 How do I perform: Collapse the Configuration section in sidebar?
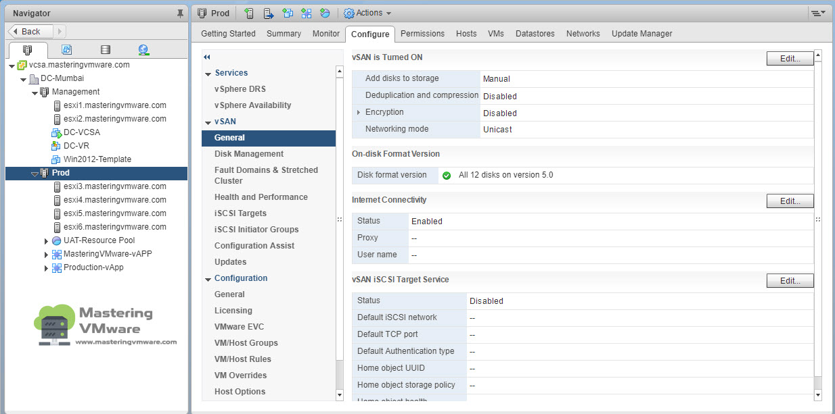[x=208, y=279]
